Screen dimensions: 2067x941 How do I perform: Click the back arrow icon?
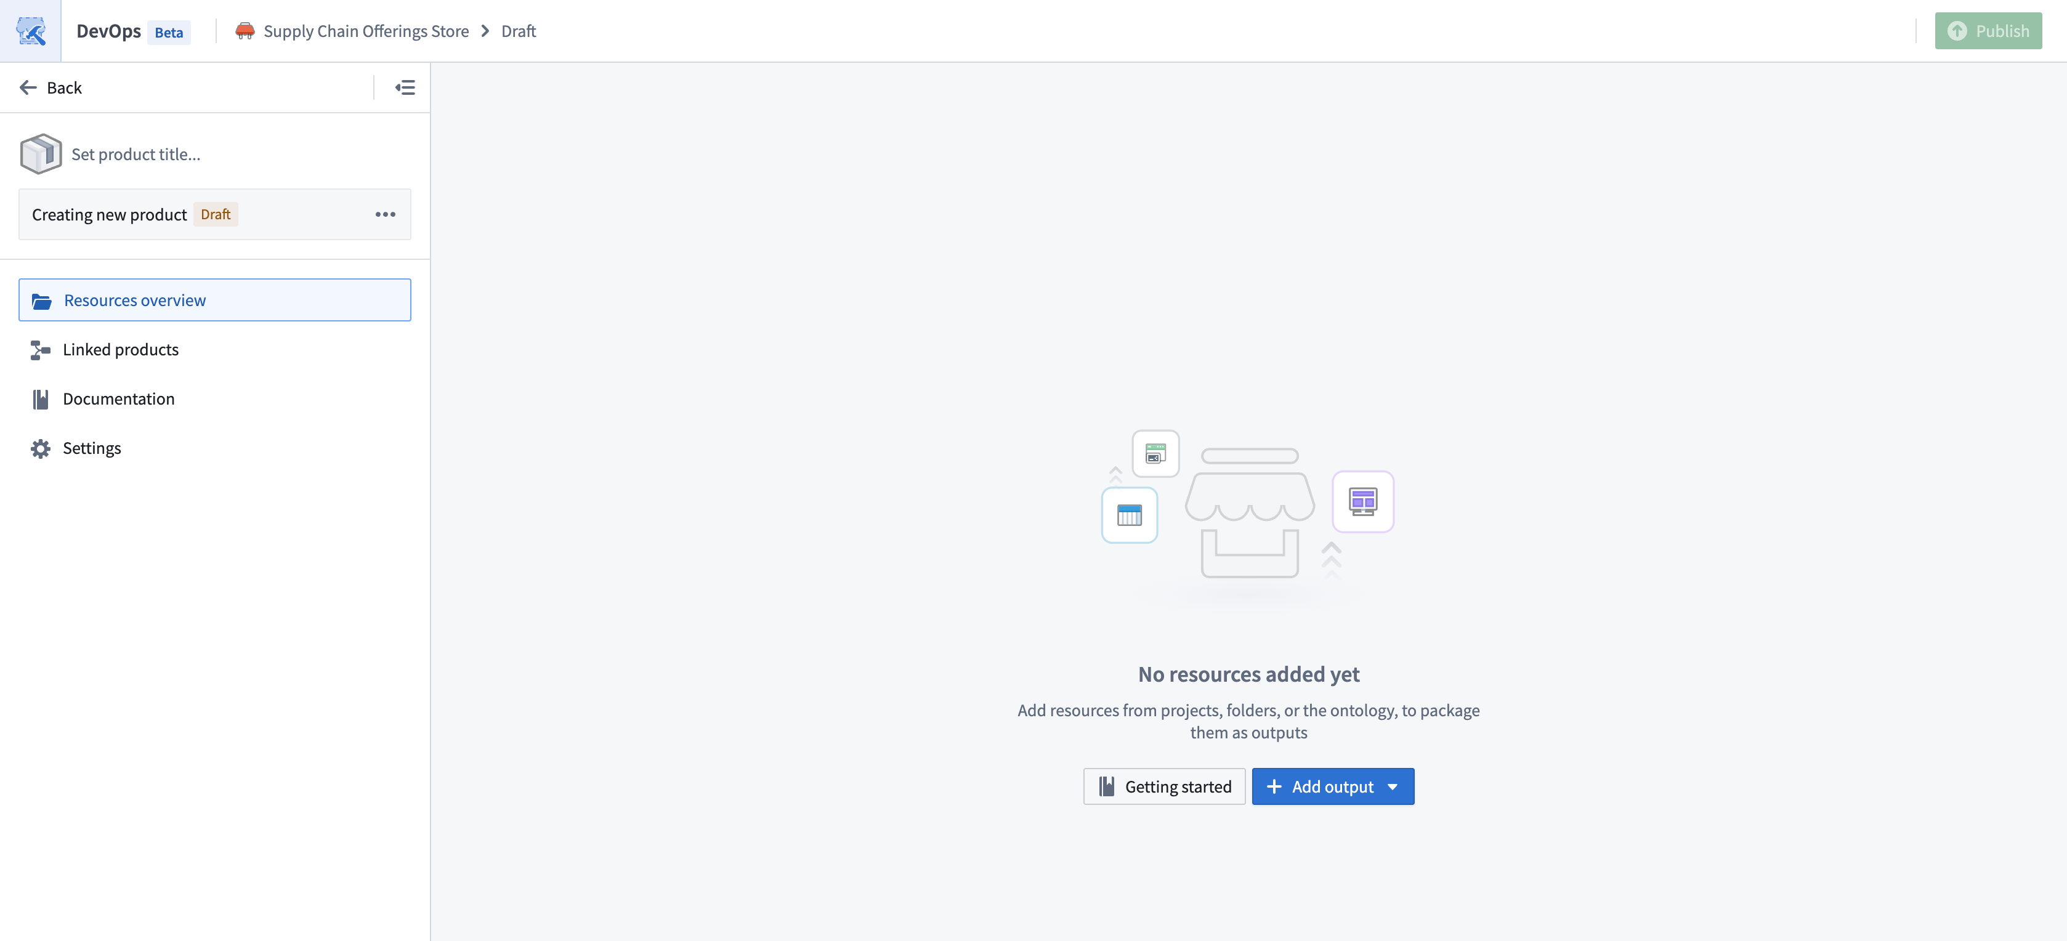28,87
